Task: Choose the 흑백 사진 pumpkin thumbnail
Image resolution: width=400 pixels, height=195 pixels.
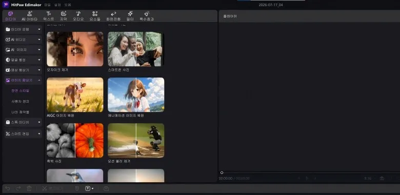Action: (x=75, y=141)
